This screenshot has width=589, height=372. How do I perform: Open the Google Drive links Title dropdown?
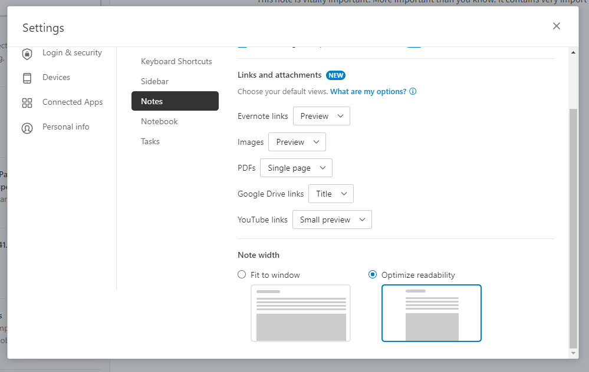point(331,194)
